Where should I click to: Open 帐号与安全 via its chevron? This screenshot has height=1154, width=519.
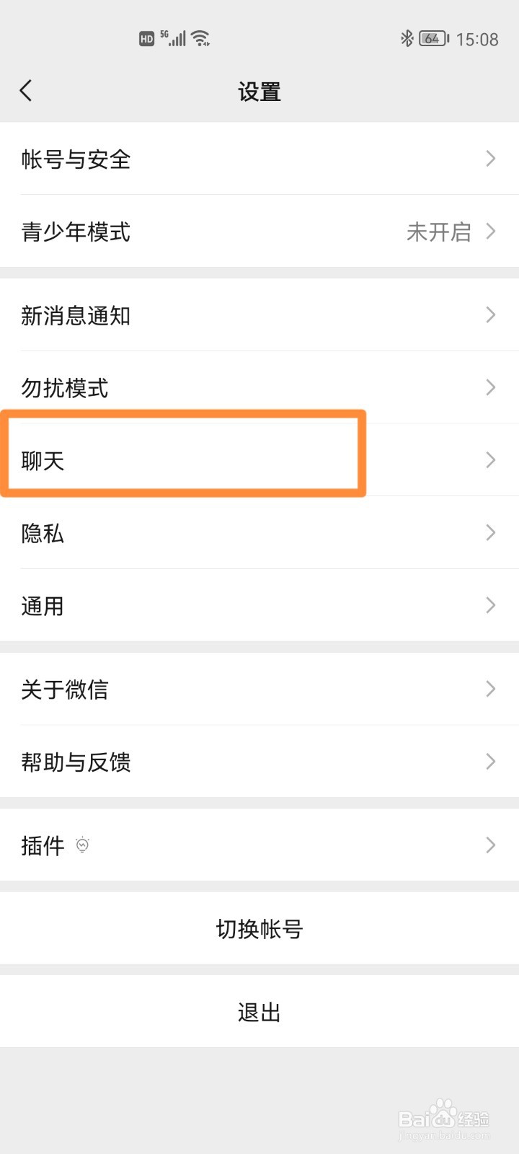click(x=491, y=158)
